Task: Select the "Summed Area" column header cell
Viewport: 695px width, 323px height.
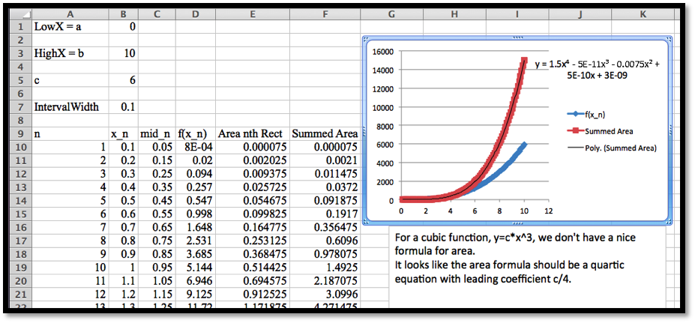Action: tap(324, 133)
